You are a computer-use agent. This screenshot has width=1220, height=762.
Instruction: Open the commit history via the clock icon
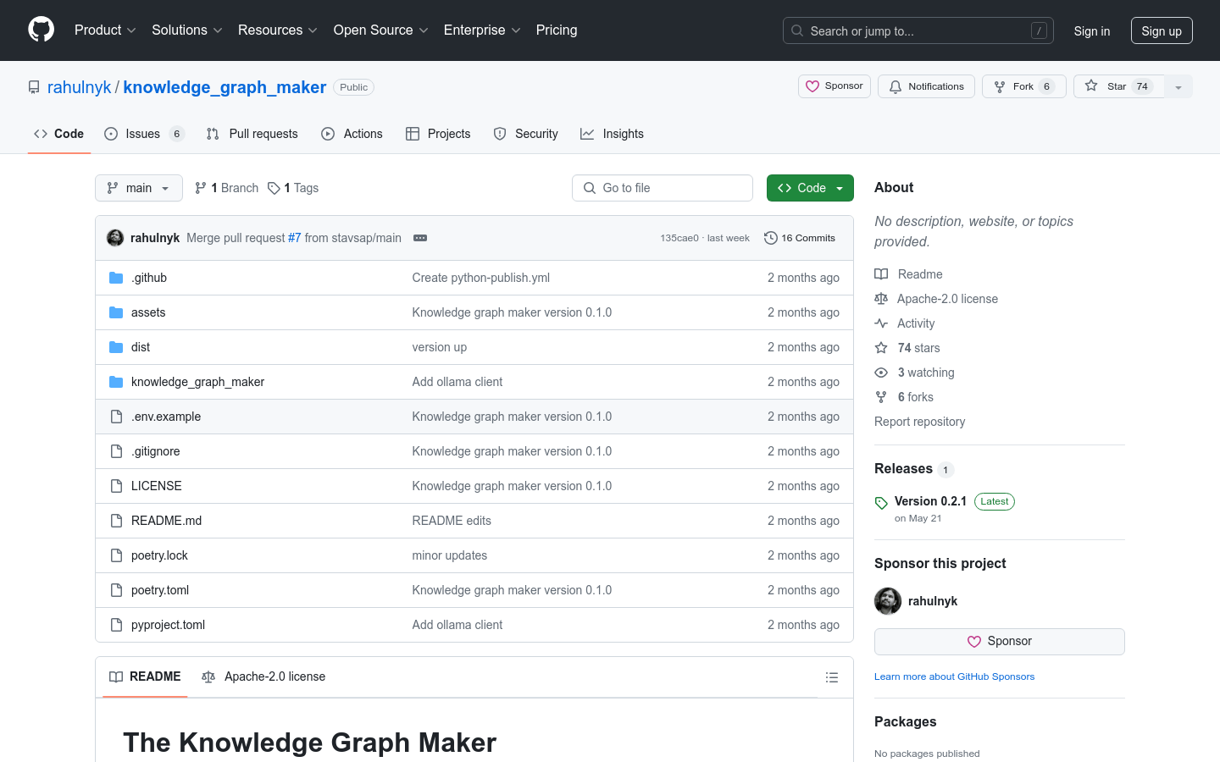(770, 238)
